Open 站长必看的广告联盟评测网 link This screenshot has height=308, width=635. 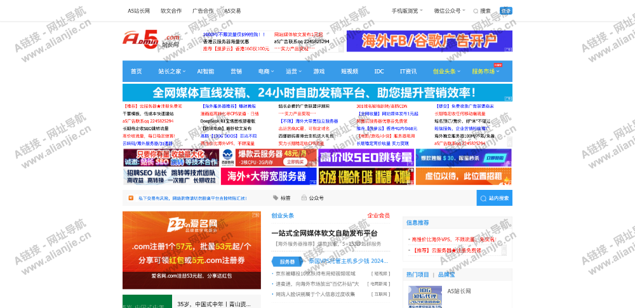click(x=304, y=106)
